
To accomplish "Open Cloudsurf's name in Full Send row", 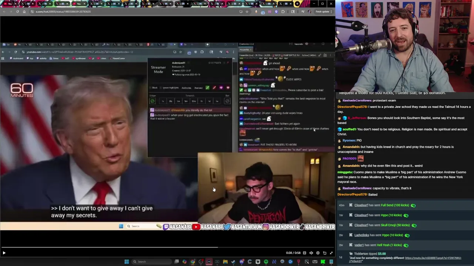I will click(x=361, y=205).
